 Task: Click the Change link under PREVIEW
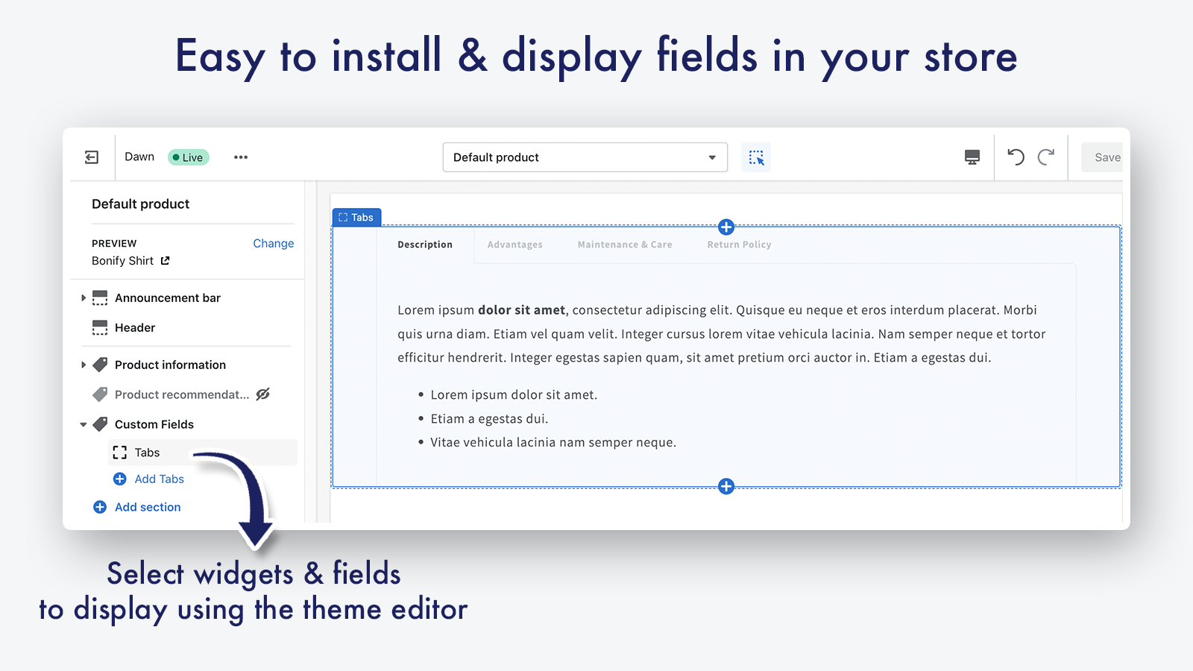coord(273,243)
